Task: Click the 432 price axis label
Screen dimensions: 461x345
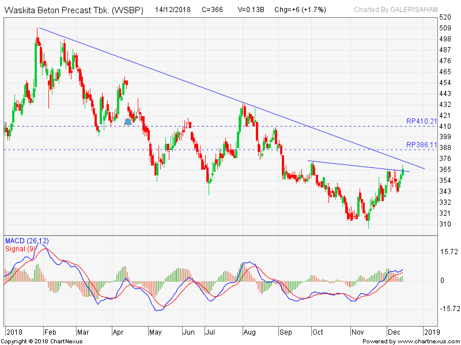Action: [x=445, y=105]
